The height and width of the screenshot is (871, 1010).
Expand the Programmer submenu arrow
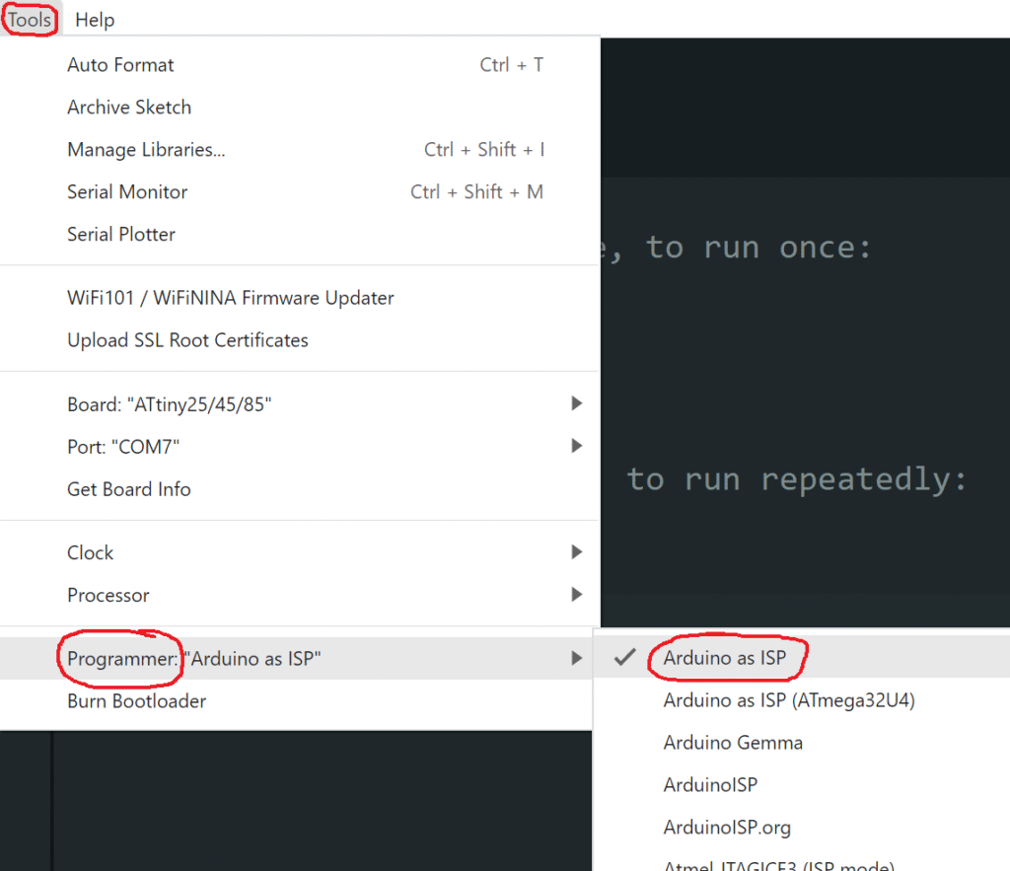click(x=577, y=659)
